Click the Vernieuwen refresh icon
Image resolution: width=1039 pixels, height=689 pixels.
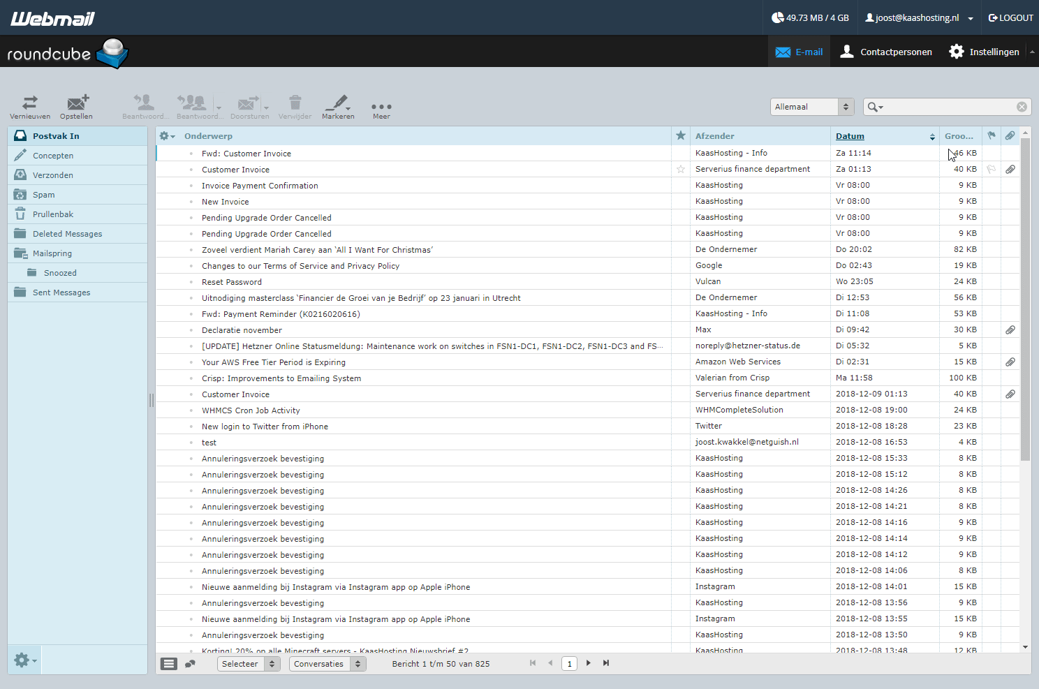click(30, 103)
